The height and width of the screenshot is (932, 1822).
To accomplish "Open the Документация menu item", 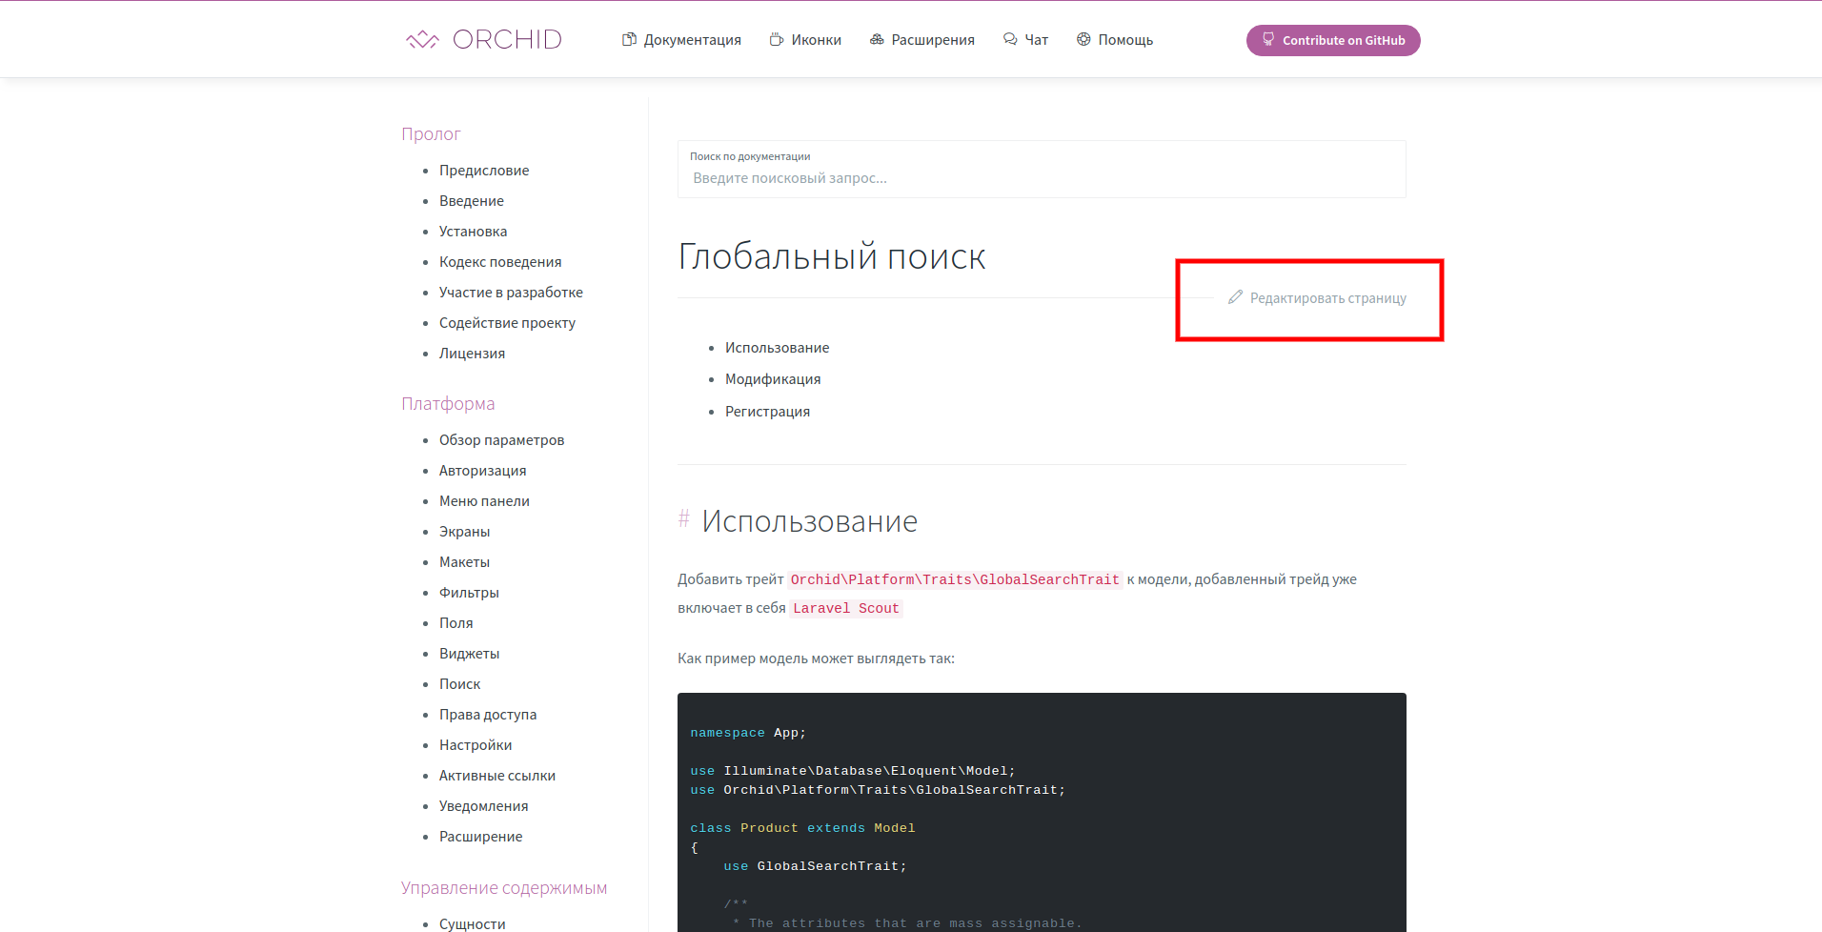I will coord(690,39).
